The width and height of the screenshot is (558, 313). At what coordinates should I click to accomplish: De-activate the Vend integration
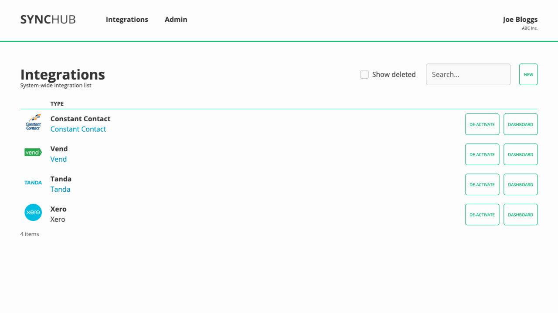click(482, 154)
